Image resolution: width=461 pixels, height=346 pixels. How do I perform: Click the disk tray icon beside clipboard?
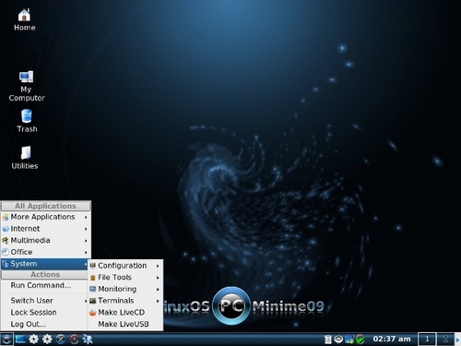click(x=338, y=339)
